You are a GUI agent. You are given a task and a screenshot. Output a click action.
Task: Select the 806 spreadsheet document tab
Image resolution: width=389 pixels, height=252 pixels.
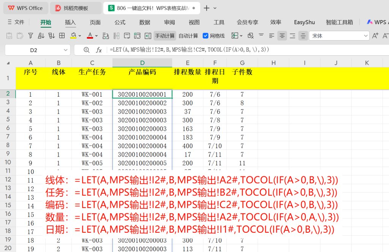pos(152,8)
